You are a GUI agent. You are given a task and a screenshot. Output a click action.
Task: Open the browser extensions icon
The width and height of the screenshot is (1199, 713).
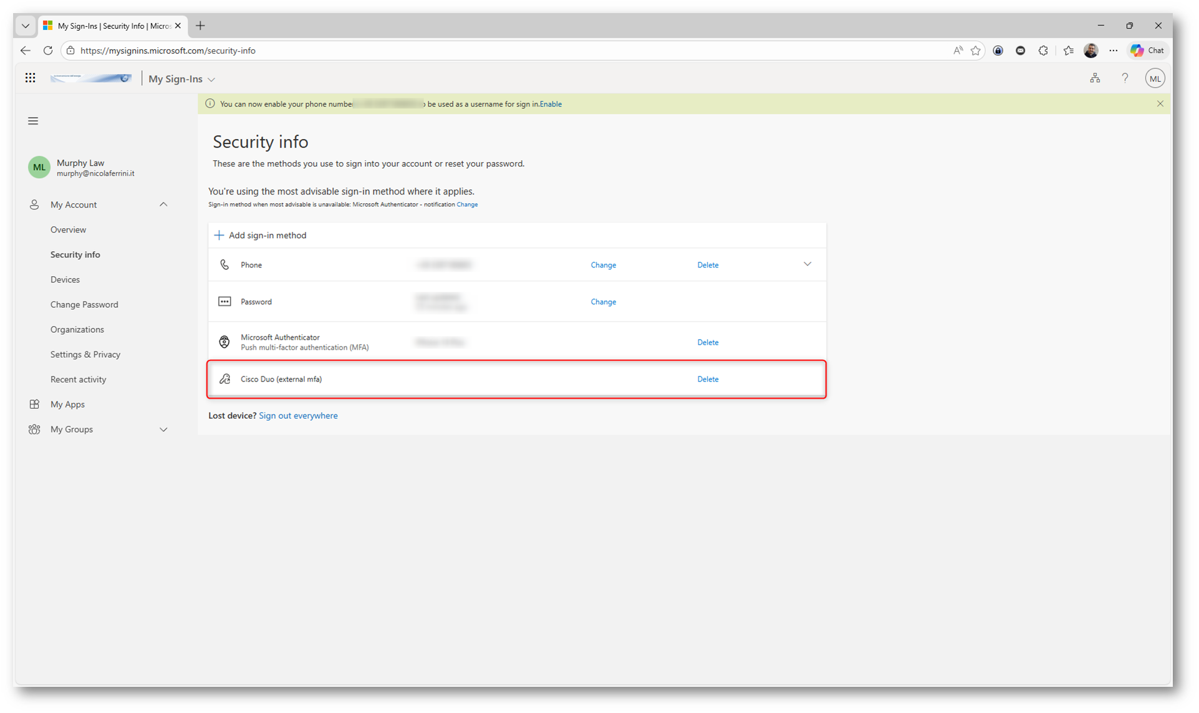coord(1043,50)
